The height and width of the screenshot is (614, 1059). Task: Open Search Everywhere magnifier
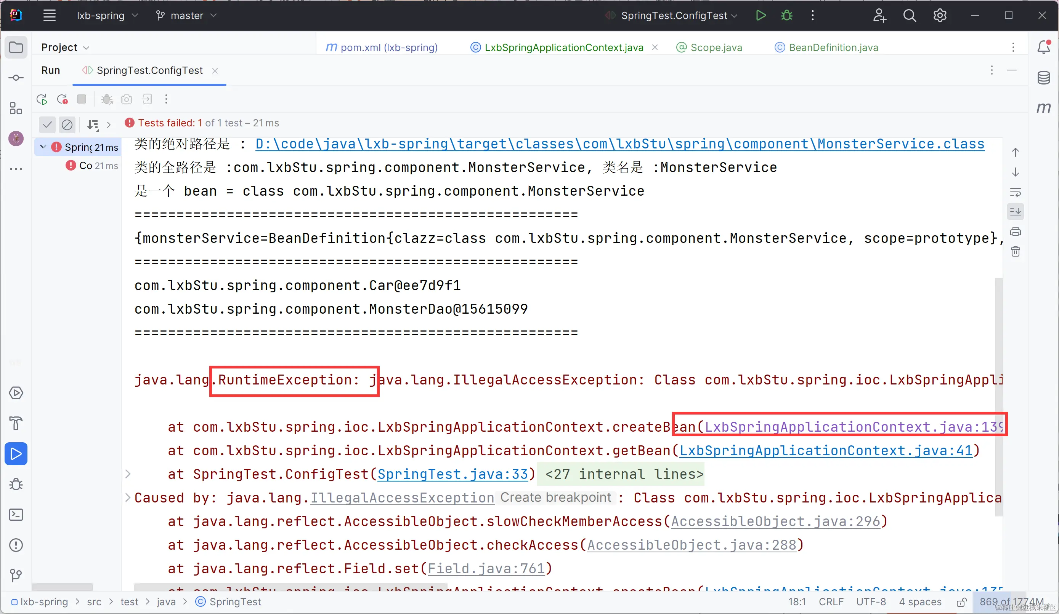[910, 16]
